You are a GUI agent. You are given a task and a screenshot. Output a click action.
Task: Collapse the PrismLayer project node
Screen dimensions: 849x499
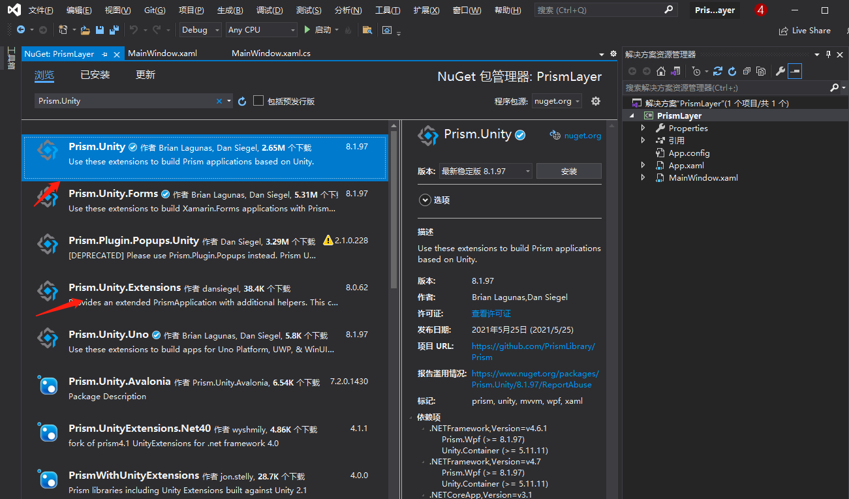click(x=631, y=115)
